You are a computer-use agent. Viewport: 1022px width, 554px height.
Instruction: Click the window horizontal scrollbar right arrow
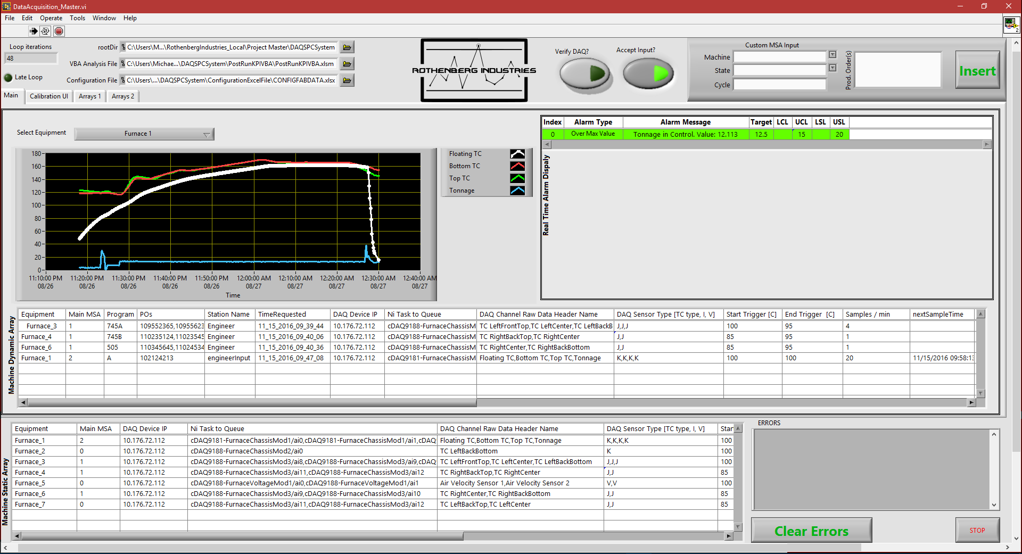tap(1007, 547)
